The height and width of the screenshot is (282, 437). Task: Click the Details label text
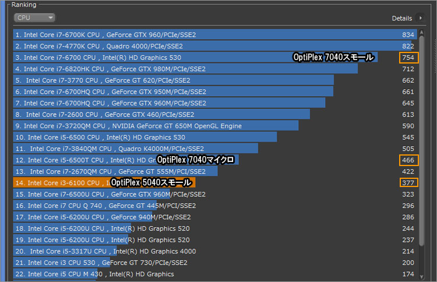point(401,19)
